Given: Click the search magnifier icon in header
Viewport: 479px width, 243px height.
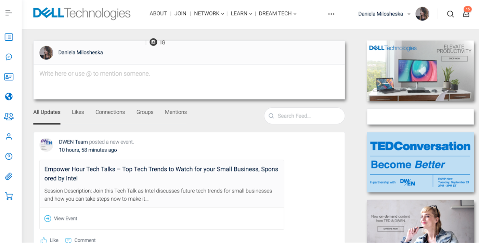Looking at the screenshot, I should point(451,14).
